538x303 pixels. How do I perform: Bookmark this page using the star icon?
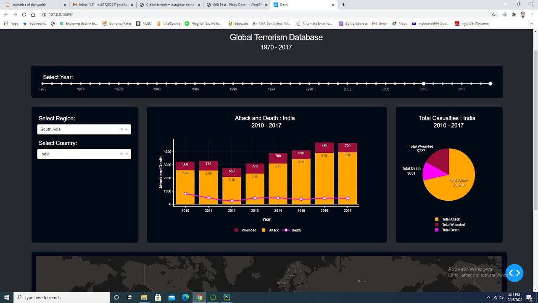(x=493, y=14)
